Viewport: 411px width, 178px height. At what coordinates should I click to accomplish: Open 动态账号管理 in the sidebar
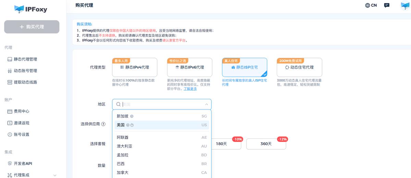click(x=25, y=71)
